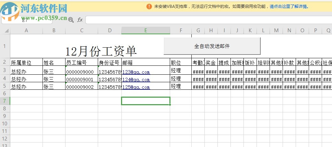This screenshot has height=147, width=332.
Task: Select column P header
Action: tap(316, 30)
